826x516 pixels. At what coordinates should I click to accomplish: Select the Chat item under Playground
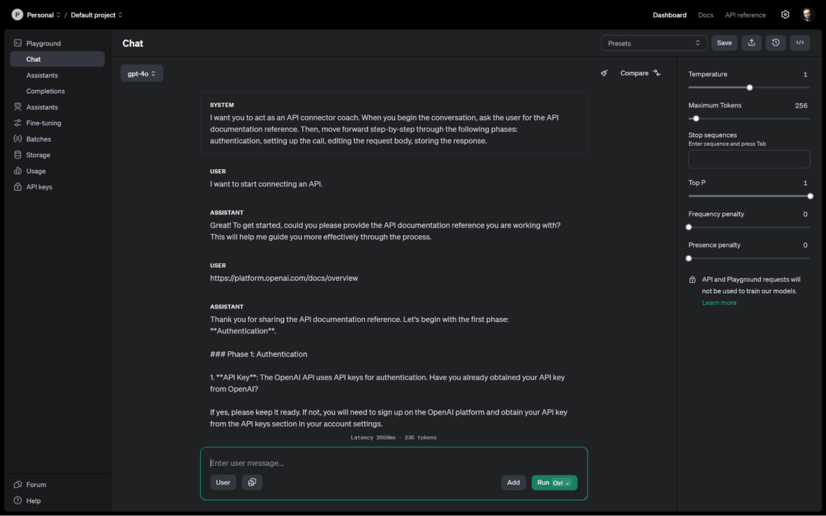tap(57, 59)
